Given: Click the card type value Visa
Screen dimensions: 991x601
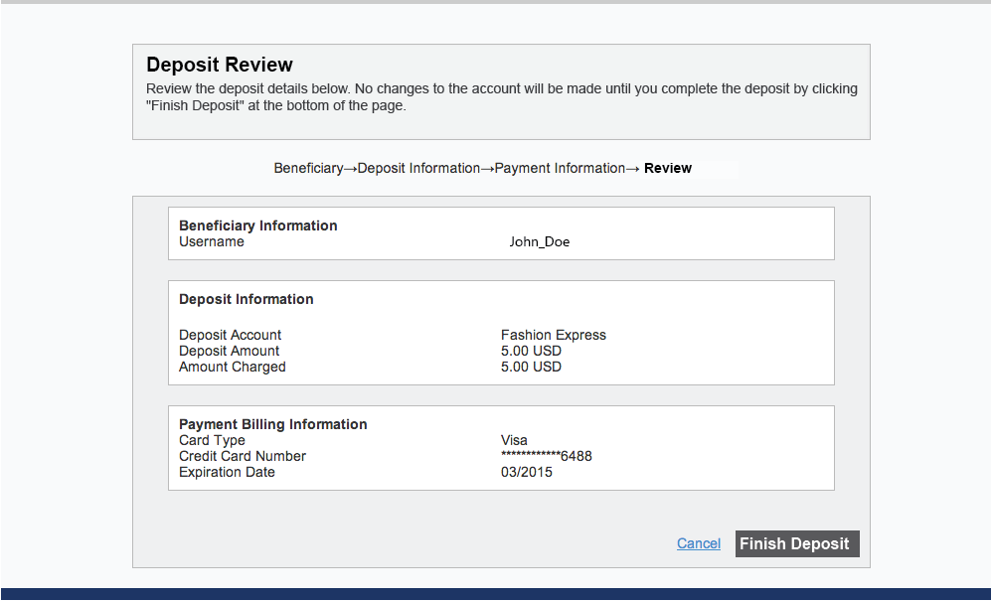Looking at the screenshot, I should point(514,440).
